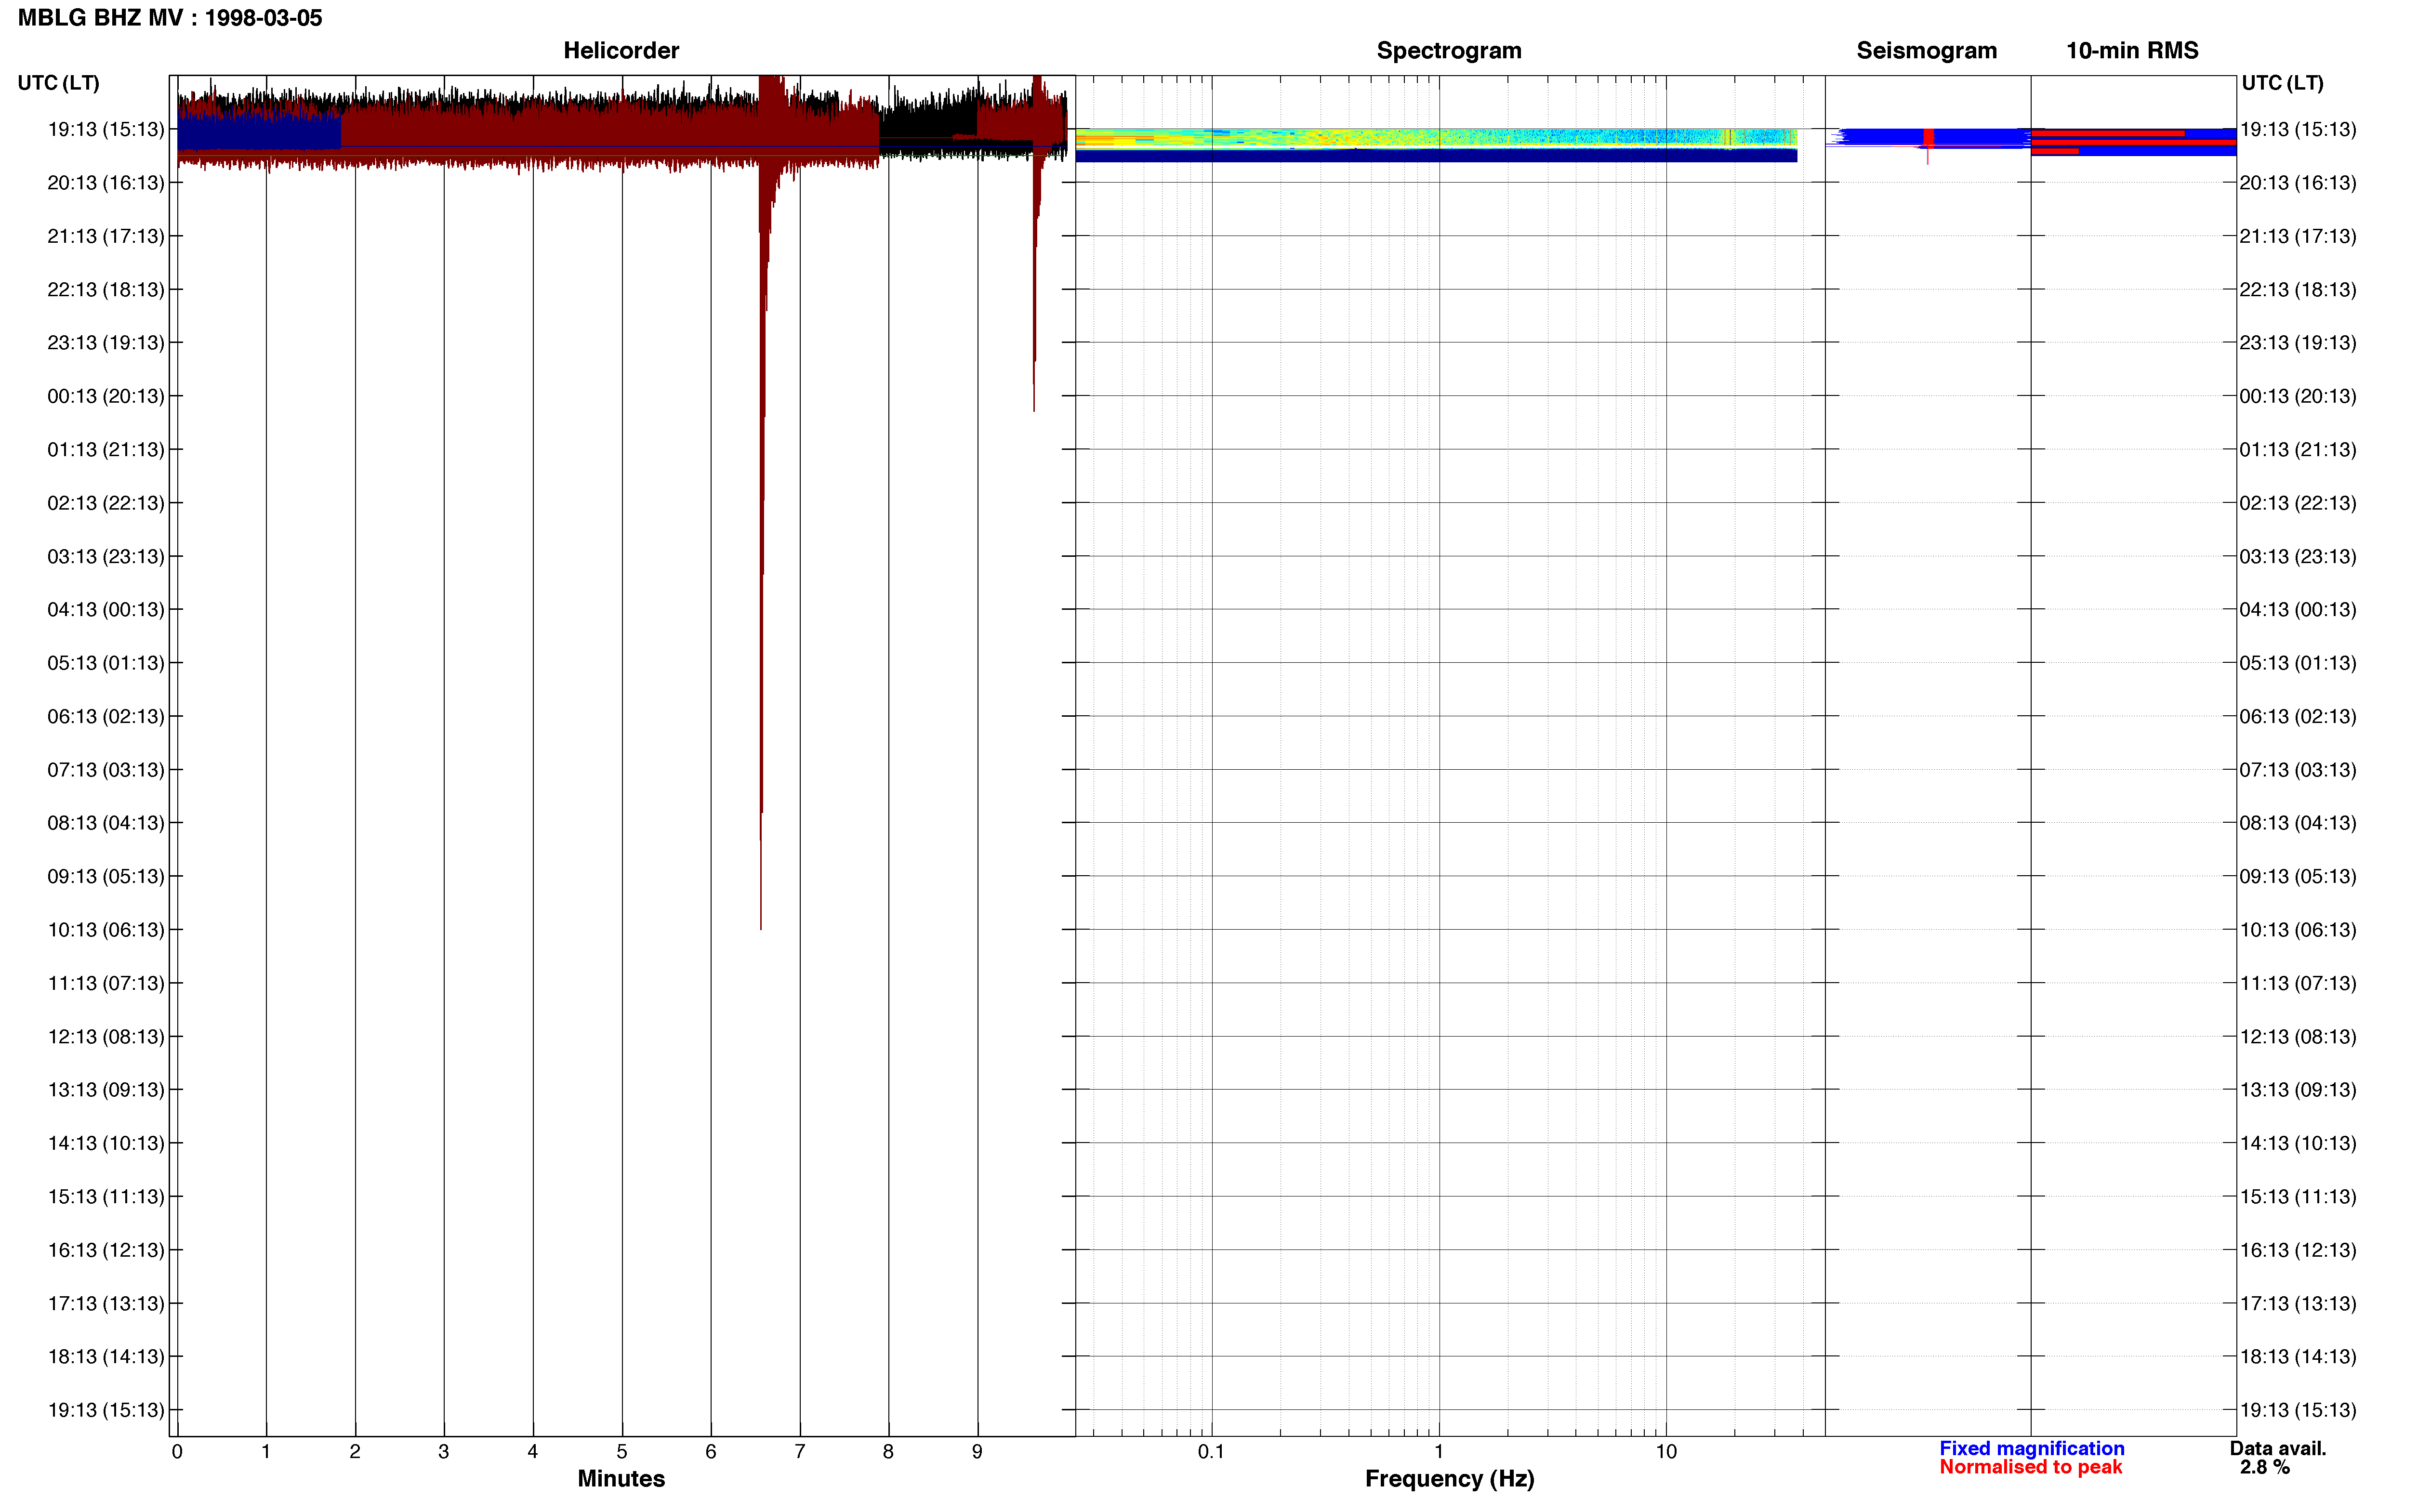The image size is (2418, 1512).
Task: Click right-axis time label '20:13 (16:13)'
Action: click(2297, 182)
